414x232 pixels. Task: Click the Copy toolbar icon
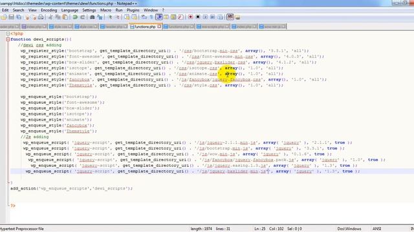58,17
